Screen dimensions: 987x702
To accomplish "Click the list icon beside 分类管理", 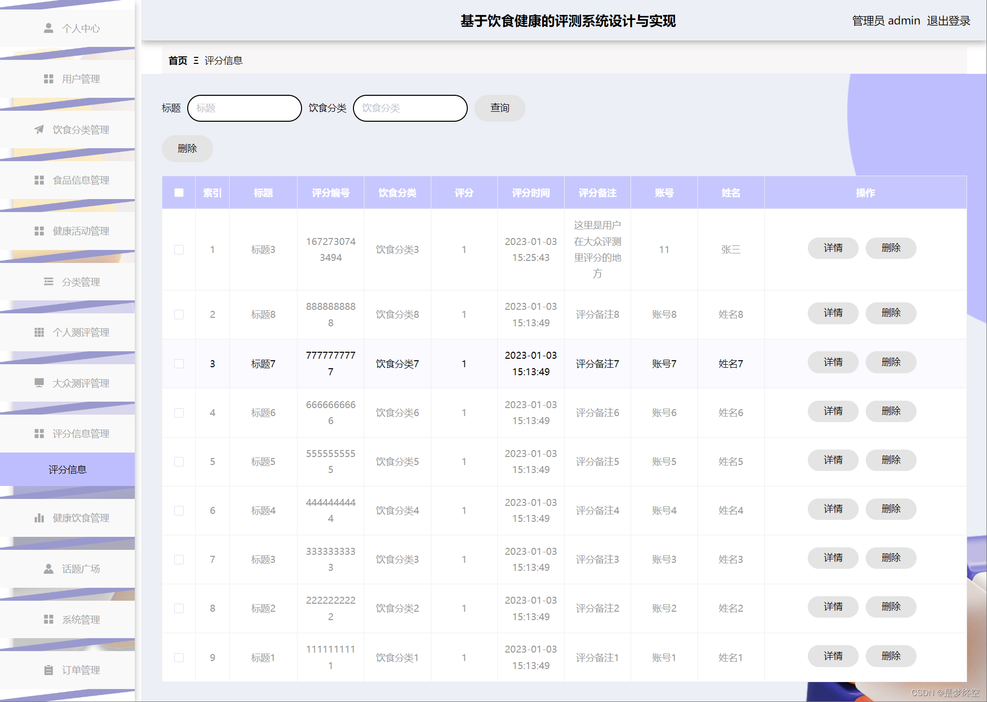I will pyautogui.click(x=48, y=282).
